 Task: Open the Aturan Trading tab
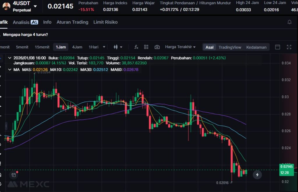pyautogui.click(x=72, y=22)
